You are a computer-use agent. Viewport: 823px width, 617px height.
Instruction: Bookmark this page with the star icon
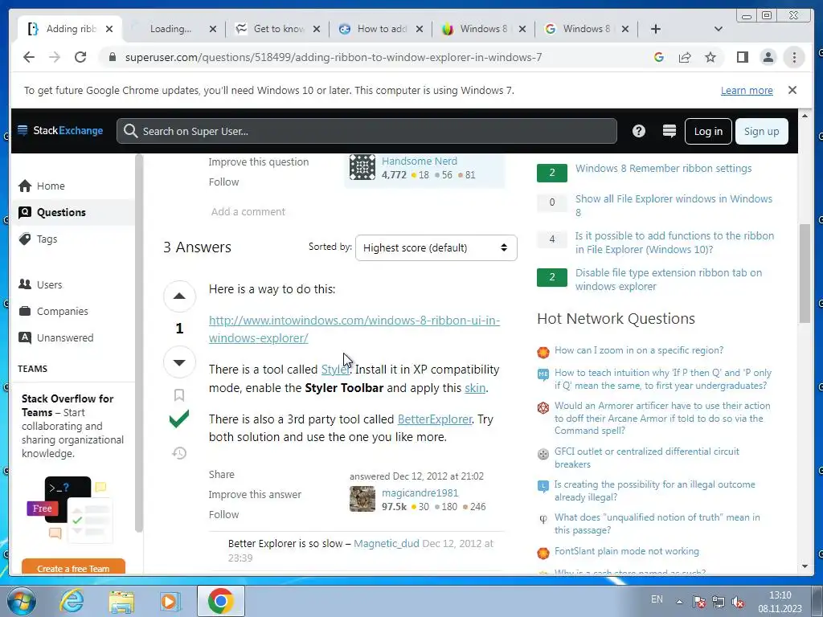pos(710,57)
